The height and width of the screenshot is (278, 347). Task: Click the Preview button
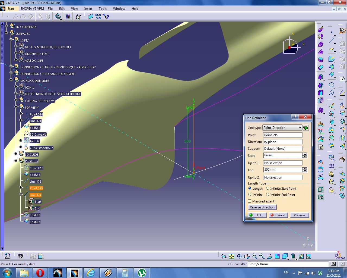point(299,215)
